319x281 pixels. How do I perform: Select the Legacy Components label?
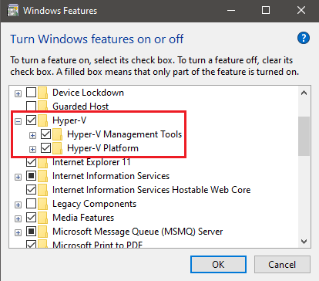point(94,204)
